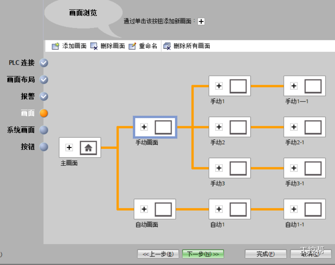This screenshot has width=335, height=265.
Task: Select the 手动画面 screen thumbnail
Action: pyautogui.click(x=163, y=127)
